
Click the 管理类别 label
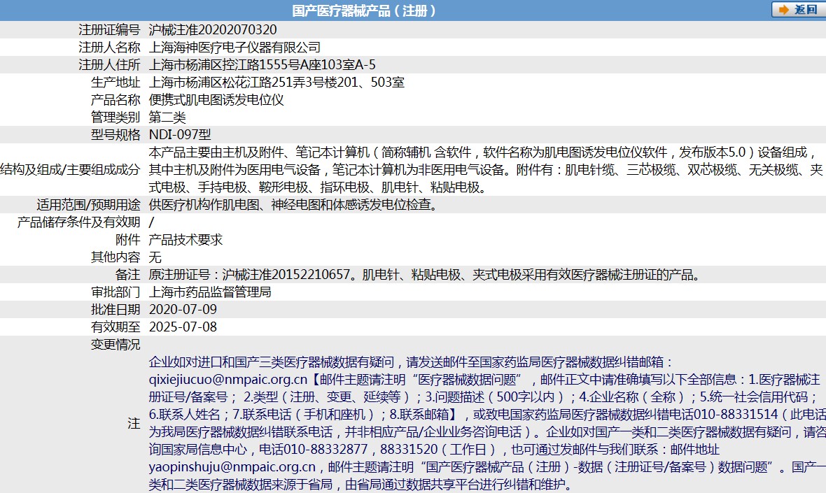(x=116, y=117)
